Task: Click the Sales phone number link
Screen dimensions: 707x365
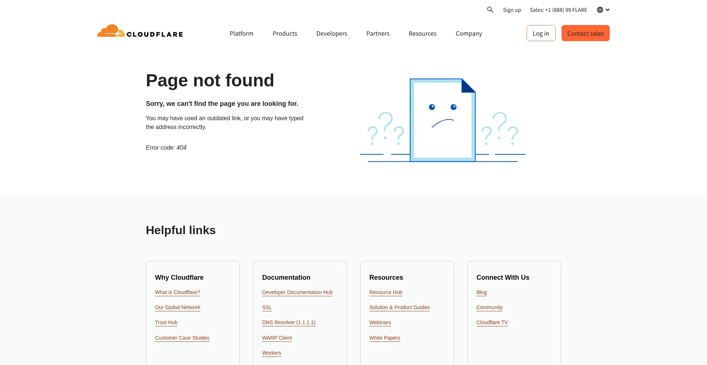Action: coord(559,10)
